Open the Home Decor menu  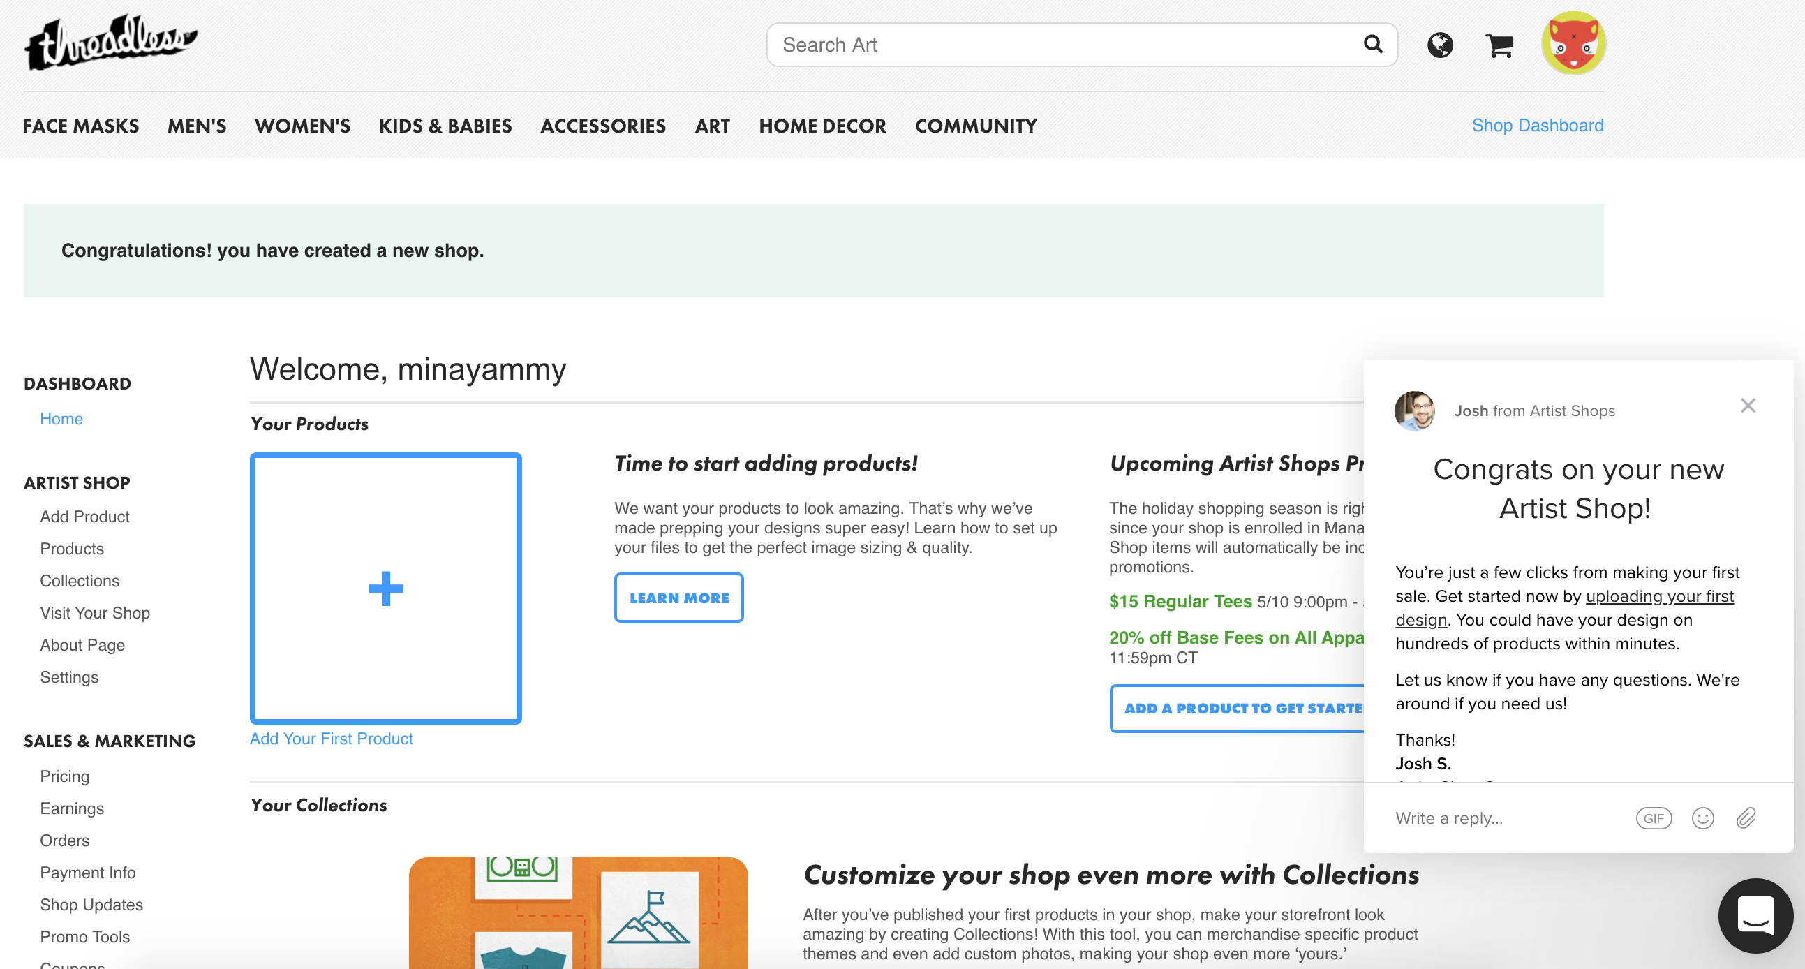coord(822,126)
